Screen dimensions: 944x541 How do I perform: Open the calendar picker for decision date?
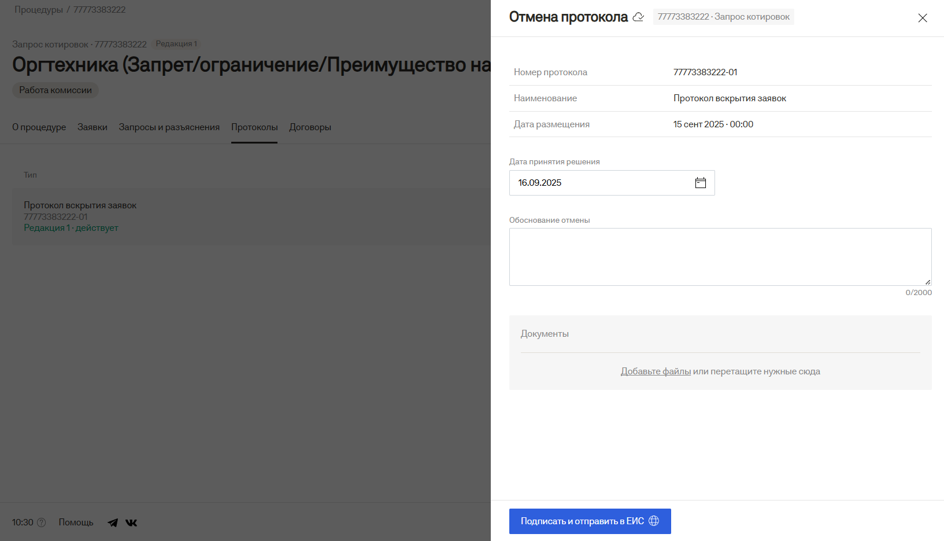[x=700, y=183]
